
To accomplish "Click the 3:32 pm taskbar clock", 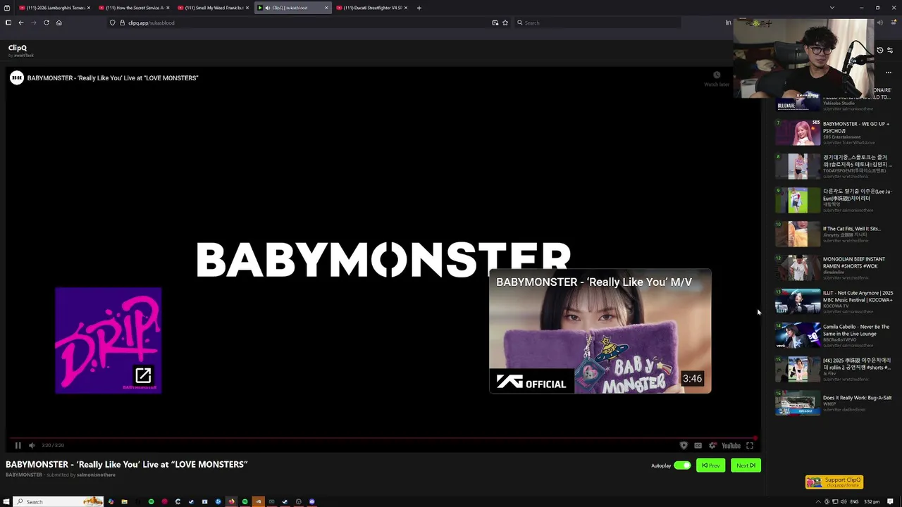I will coord(872,501).
